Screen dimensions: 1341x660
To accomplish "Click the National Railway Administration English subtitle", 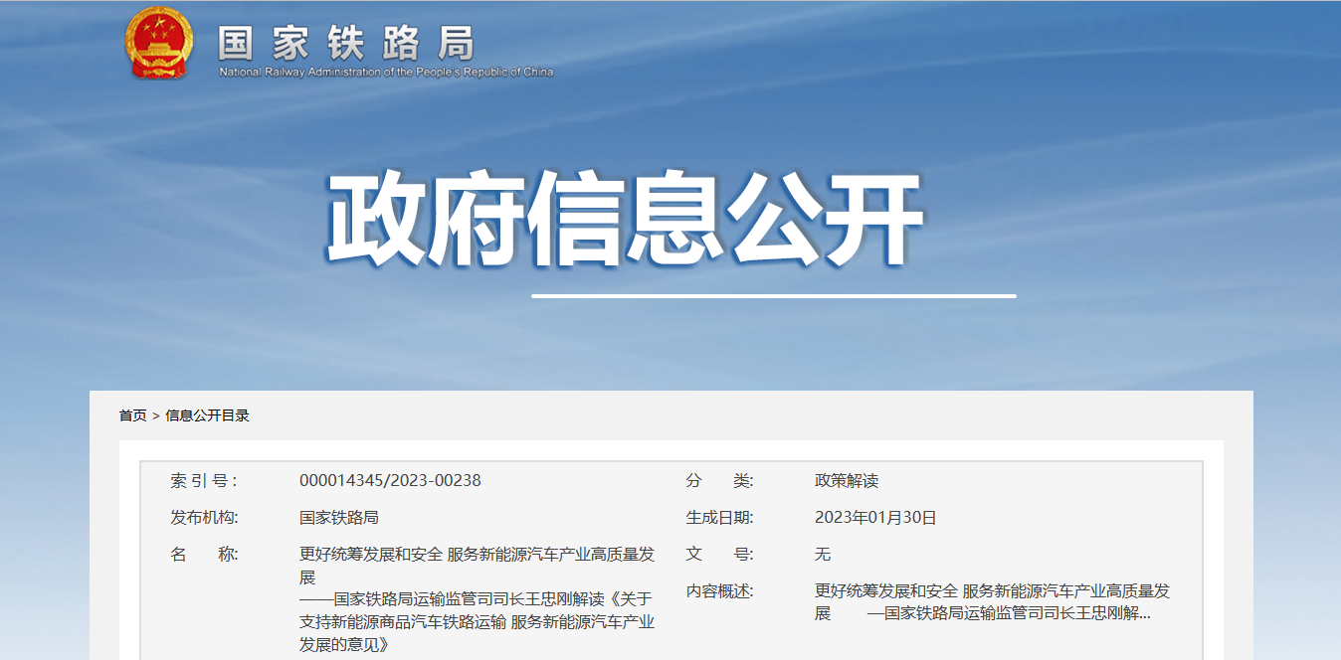I will [386, 73].
